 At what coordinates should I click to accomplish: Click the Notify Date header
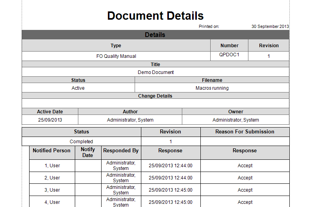point(88,152)
